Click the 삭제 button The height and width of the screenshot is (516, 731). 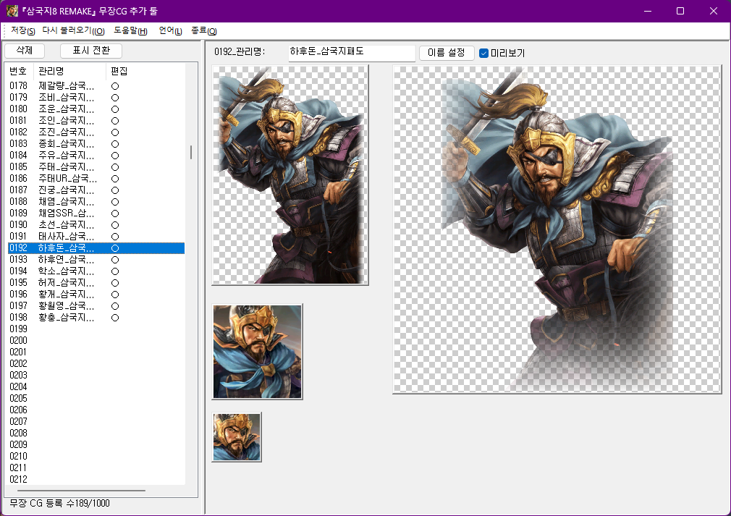[24, 51]
